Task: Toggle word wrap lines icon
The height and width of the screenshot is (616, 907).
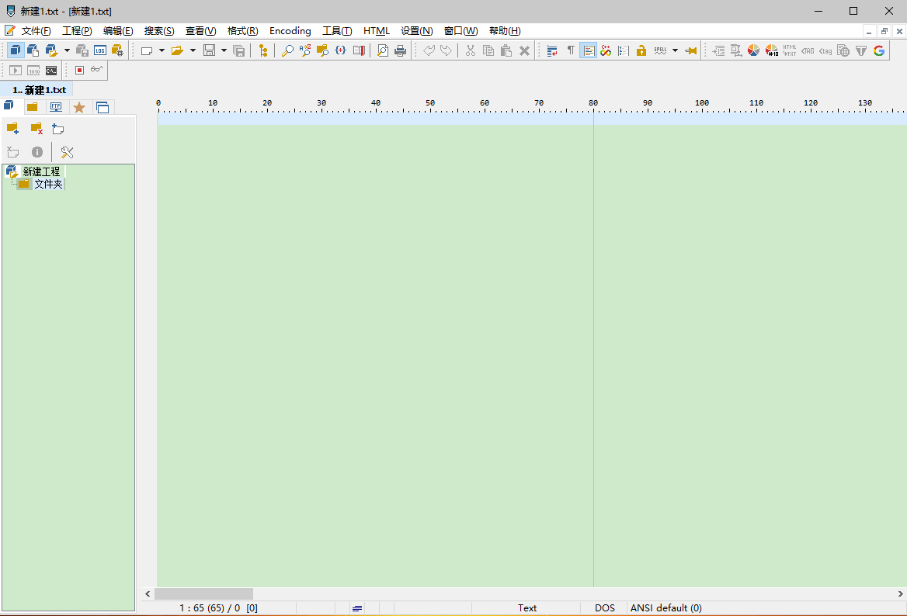Action: point(552,51)
